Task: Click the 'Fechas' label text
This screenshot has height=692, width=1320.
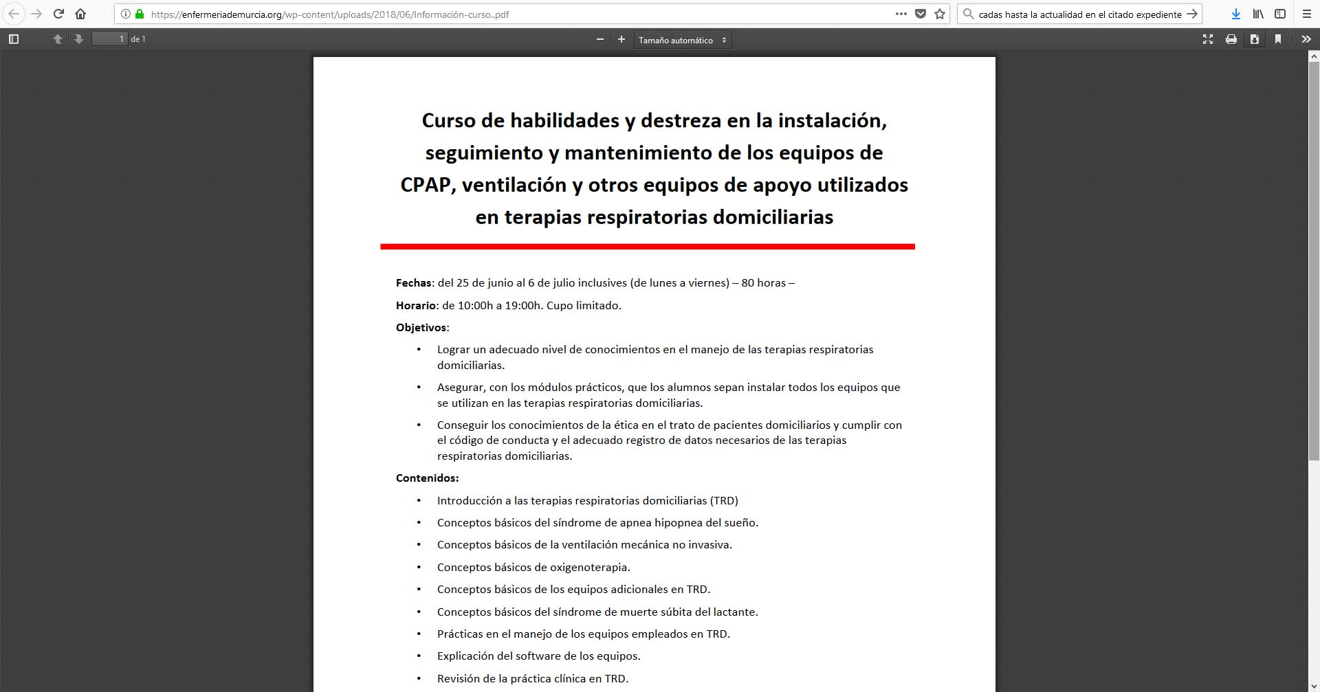Action: pyautogui.click(x=414, y=282)
